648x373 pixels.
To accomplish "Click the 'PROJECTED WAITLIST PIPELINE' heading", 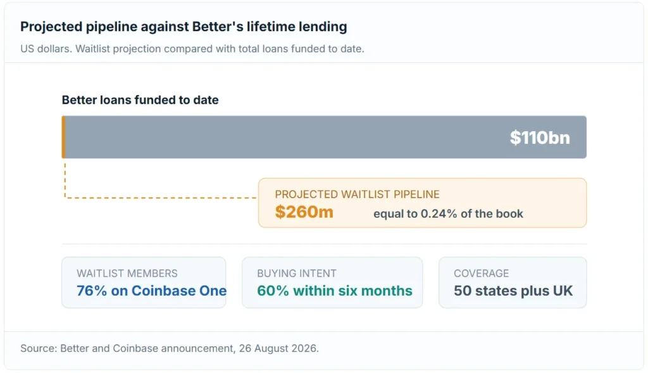I will click(357, 194).
